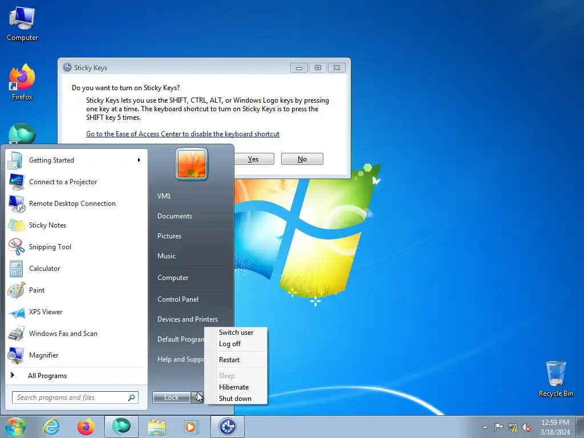Open Control Panel from Start menu
Image resolution: width=584 pixels, height=438 pixels.
coord(178,299)
